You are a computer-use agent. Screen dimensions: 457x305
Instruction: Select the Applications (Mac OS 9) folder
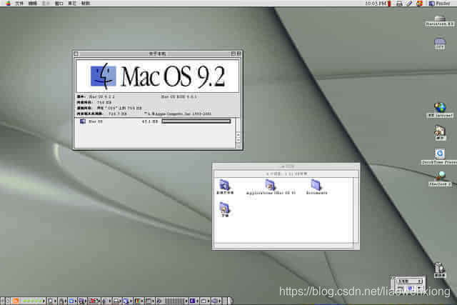271,187
